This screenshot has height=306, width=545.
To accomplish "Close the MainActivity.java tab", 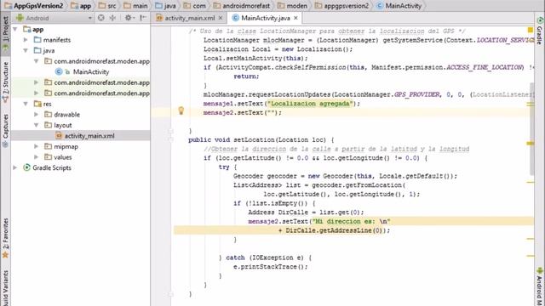I will 295,18.
